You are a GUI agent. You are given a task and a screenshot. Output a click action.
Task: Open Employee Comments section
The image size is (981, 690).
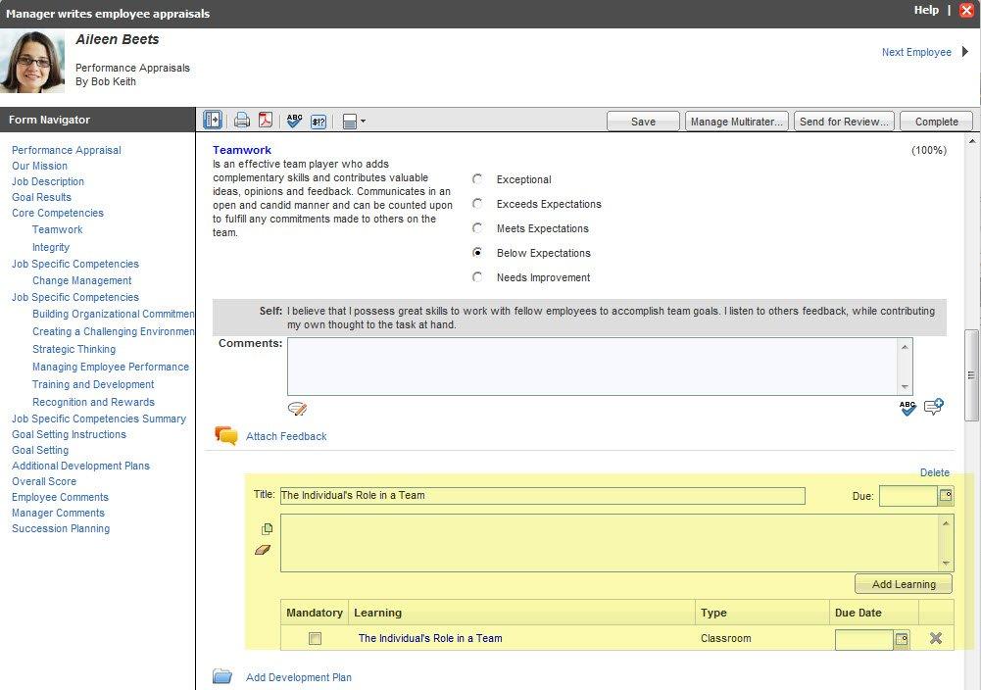tap(60, 497)
